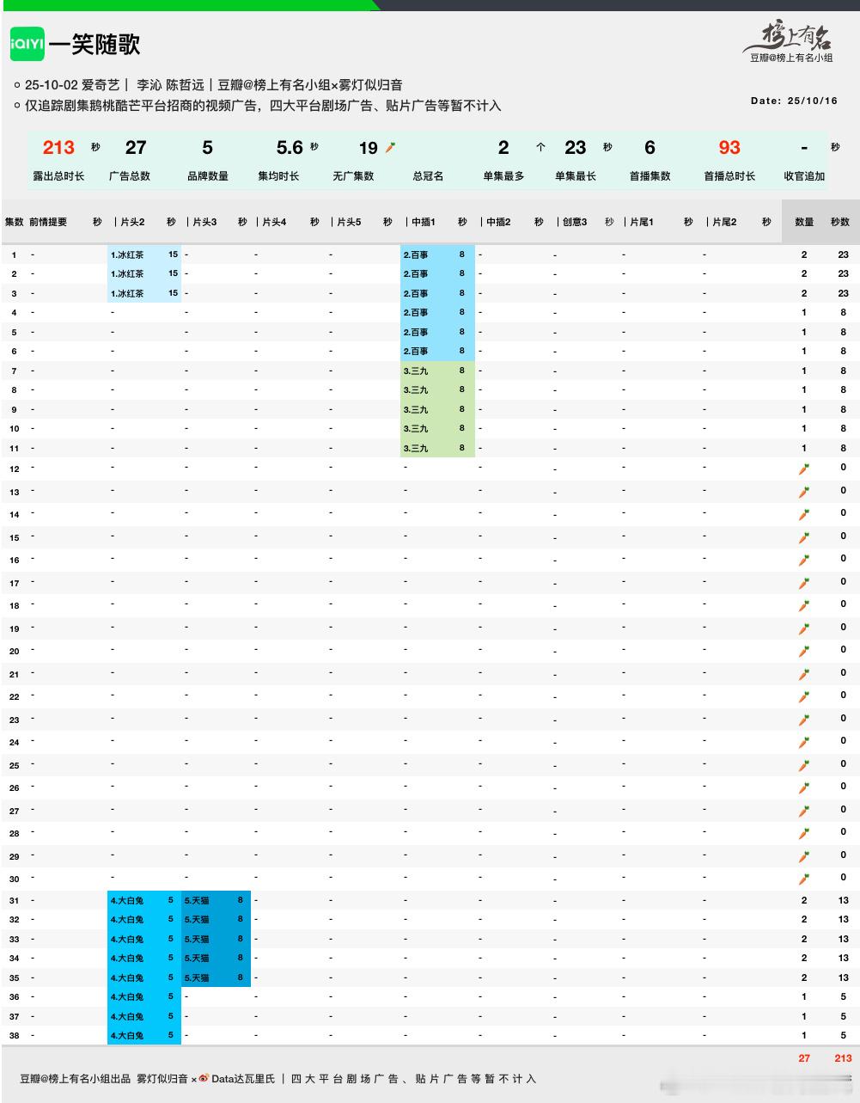Select the 品牌数量 label
Screen dimensions: 860x1103
click(208, 176)
